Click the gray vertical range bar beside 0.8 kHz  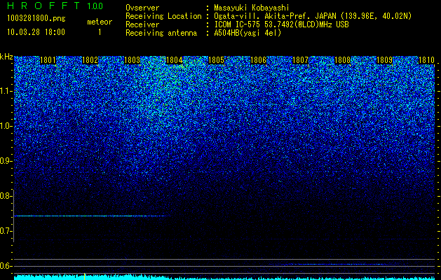click(x=13, y=216)
